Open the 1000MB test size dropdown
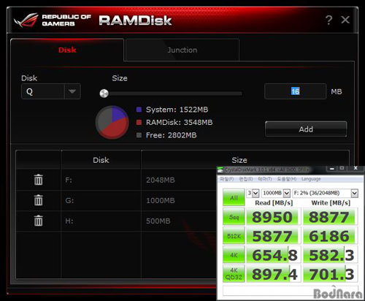Viewport: 365px width, 301px height. [276, 194]
